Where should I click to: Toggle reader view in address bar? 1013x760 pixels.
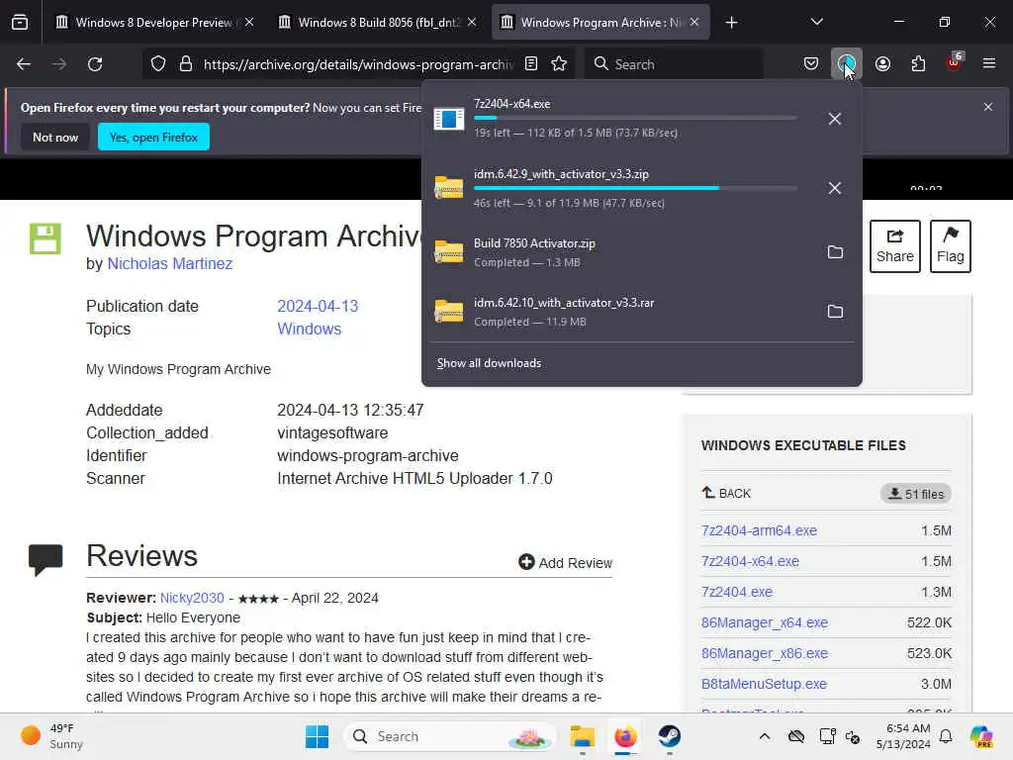click(531, 64)
